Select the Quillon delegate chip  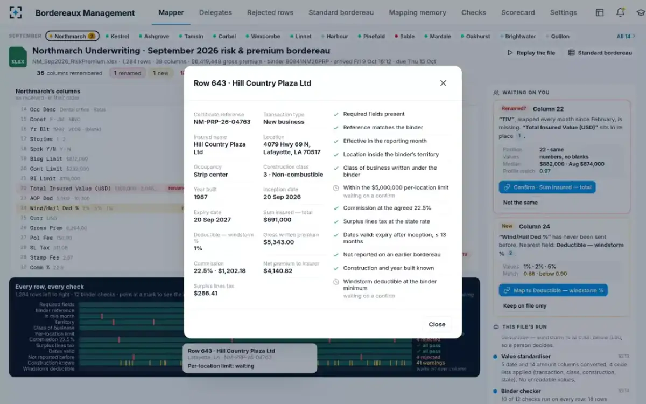(557, 37)
